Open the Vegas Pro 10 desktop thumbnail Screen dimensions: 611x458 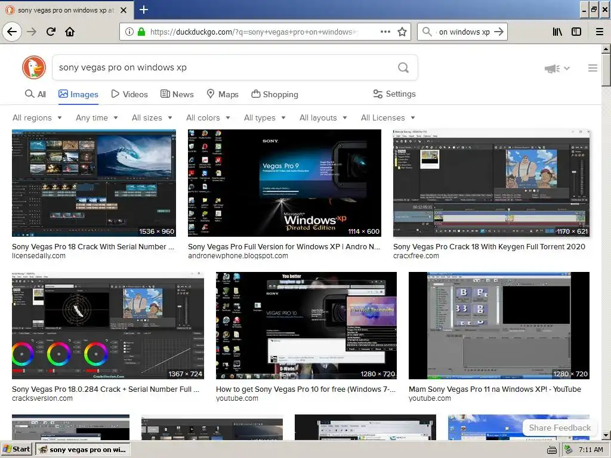306,326
